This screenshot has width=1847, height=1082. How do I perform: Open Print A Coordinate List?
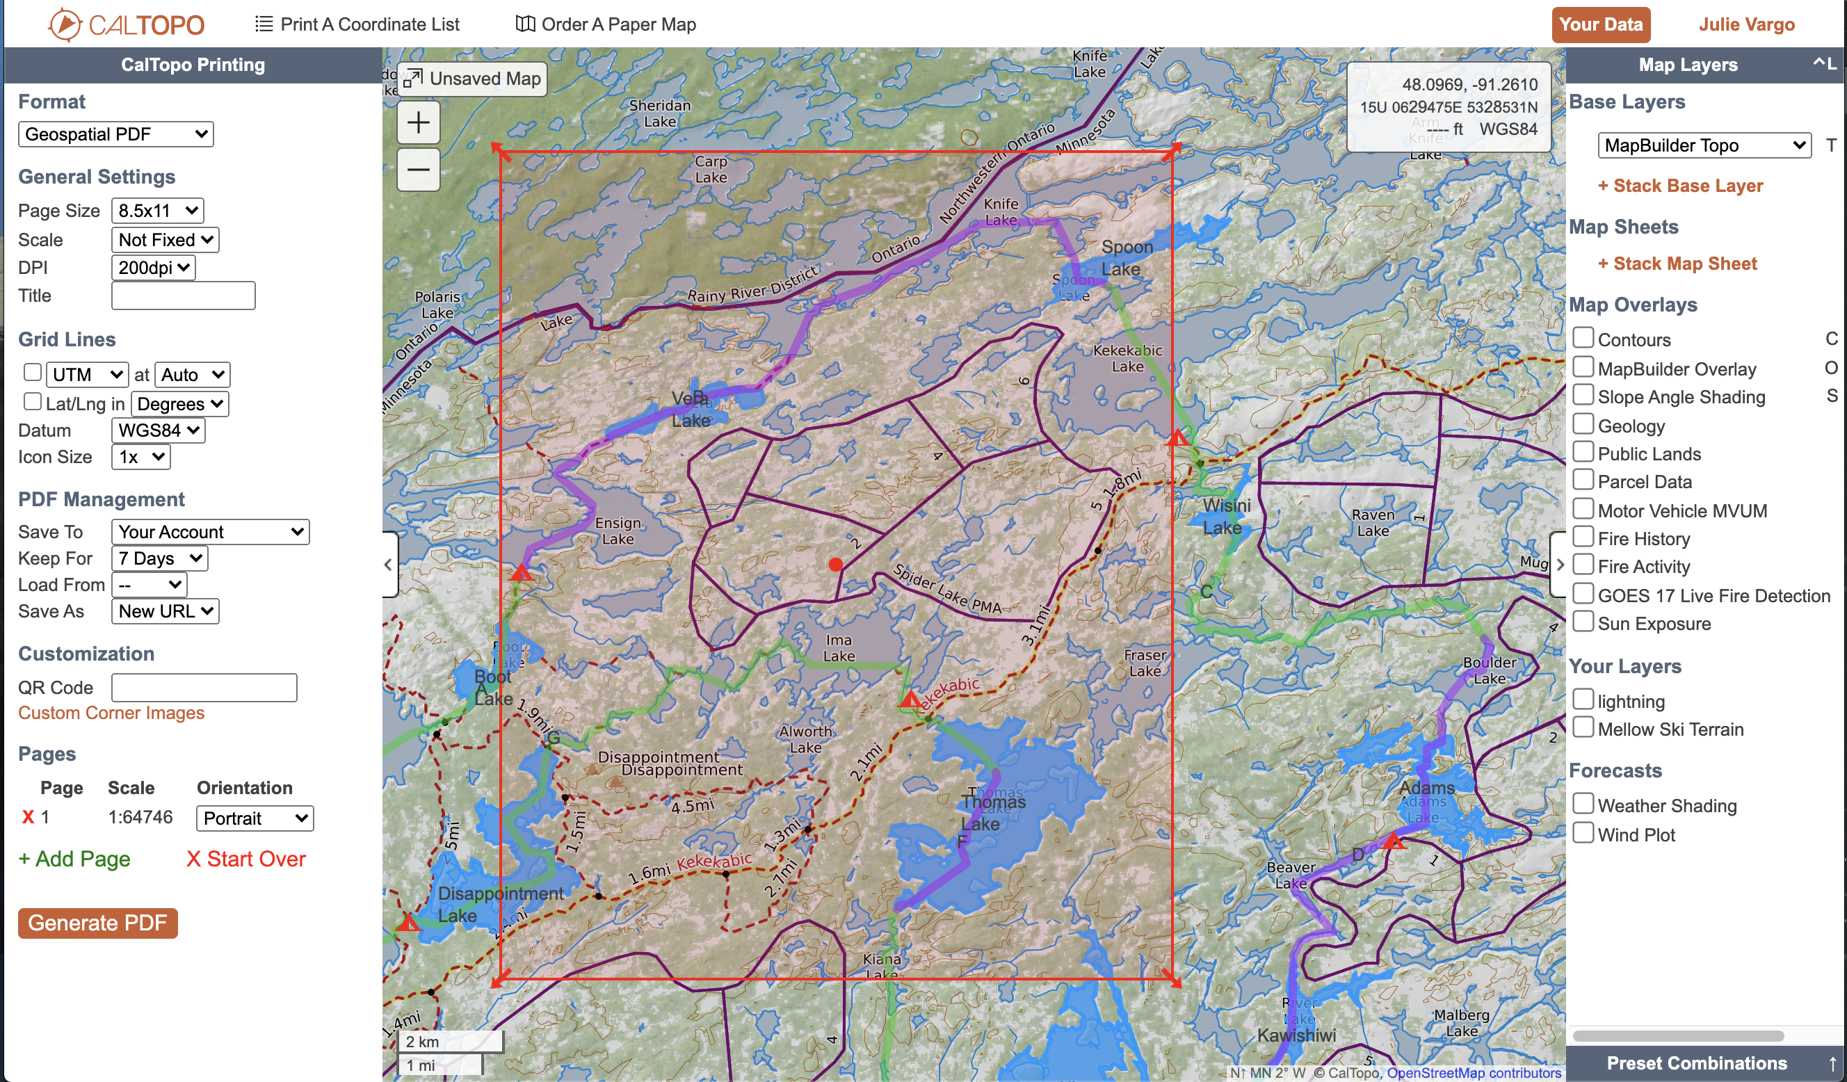click(x=357, y=24)
